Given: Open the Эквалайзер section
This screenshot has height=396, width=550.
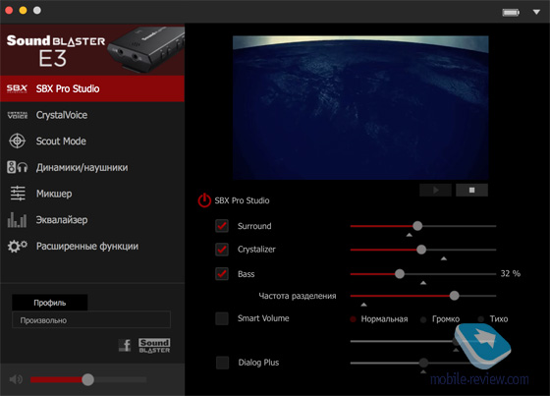Looking at the screenshot, I should click(x=92, y=220).
